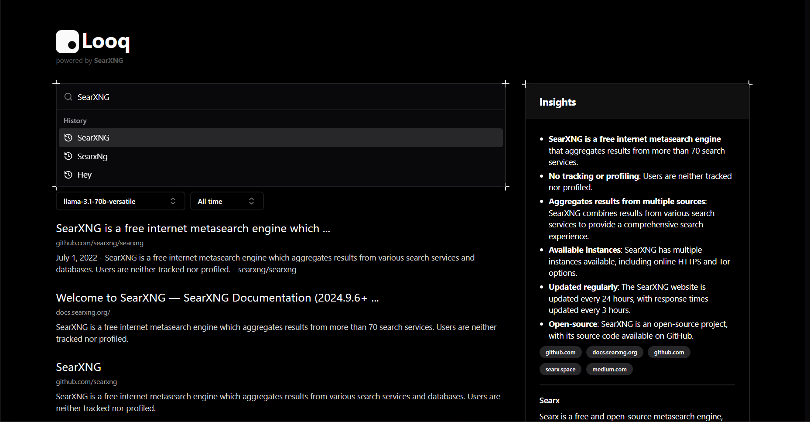Click history clock icon beside Hey
The image size is (810, 422).
[68, 175]
